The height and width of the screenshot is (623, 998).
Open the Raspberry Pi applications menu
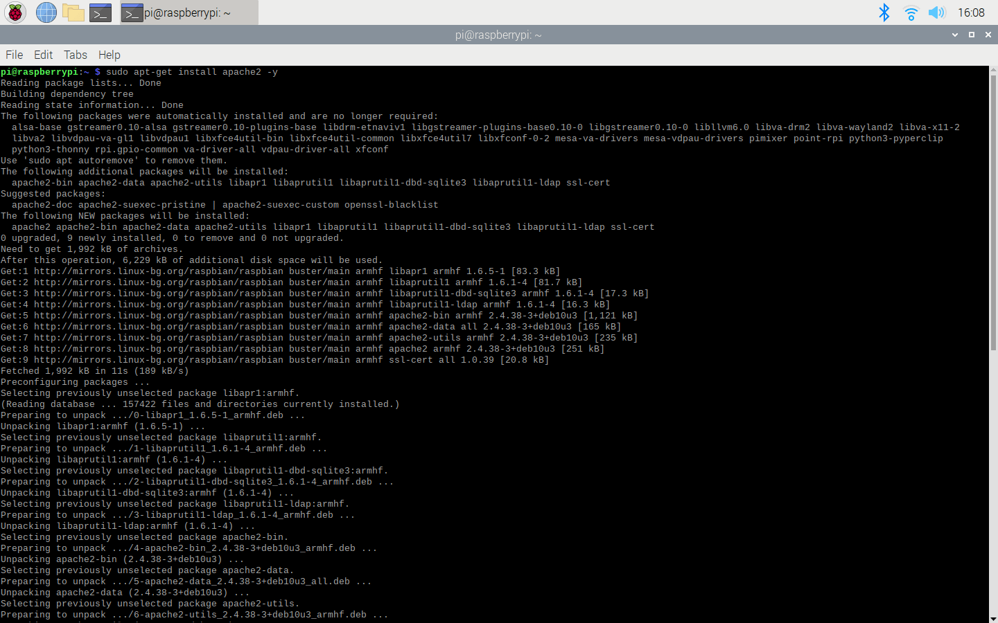[14, 12]
